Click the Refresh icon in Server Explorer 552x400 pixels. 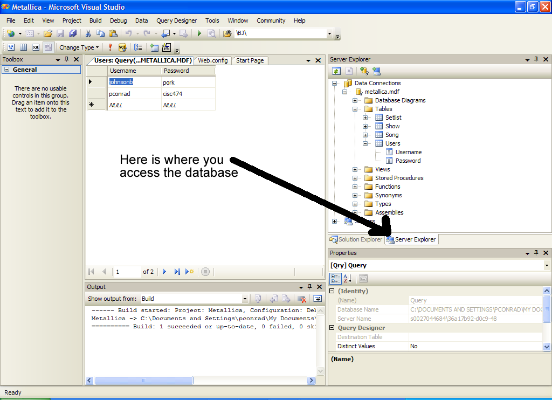[x=336, y=71]
